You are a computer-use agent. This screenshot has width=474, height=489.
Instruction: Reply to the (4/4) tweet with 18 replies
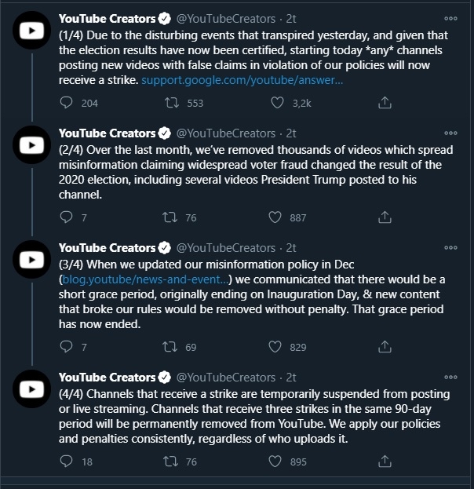(x=66, y=461)
